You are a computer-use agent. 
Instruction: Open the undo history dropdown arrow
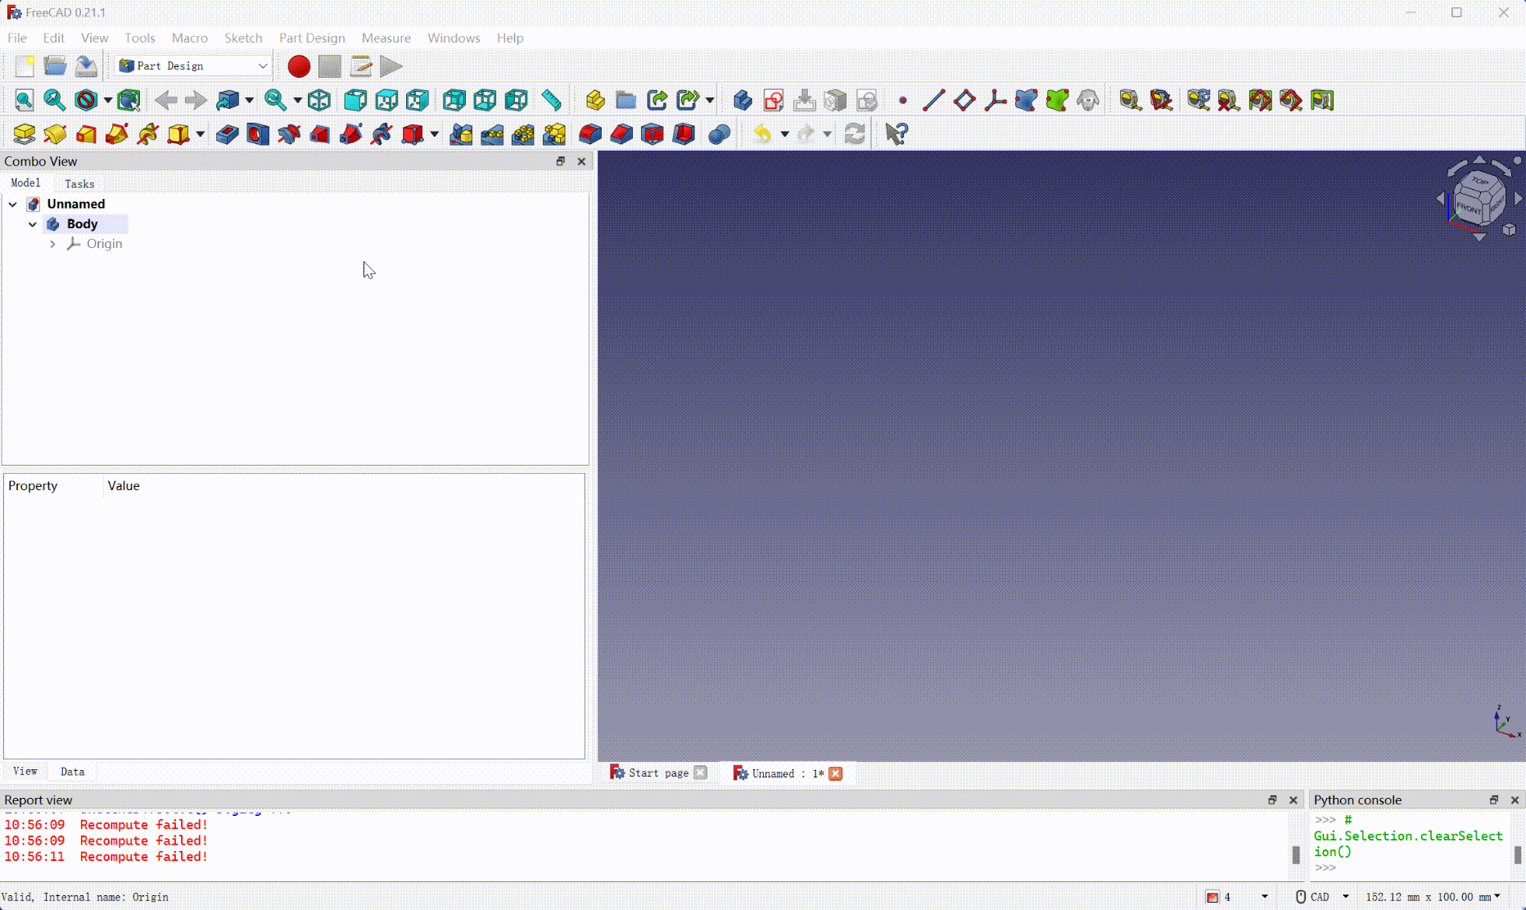(784, 134)
